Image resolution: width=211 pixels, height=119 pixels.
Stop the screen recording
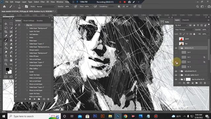pos(125,2)
